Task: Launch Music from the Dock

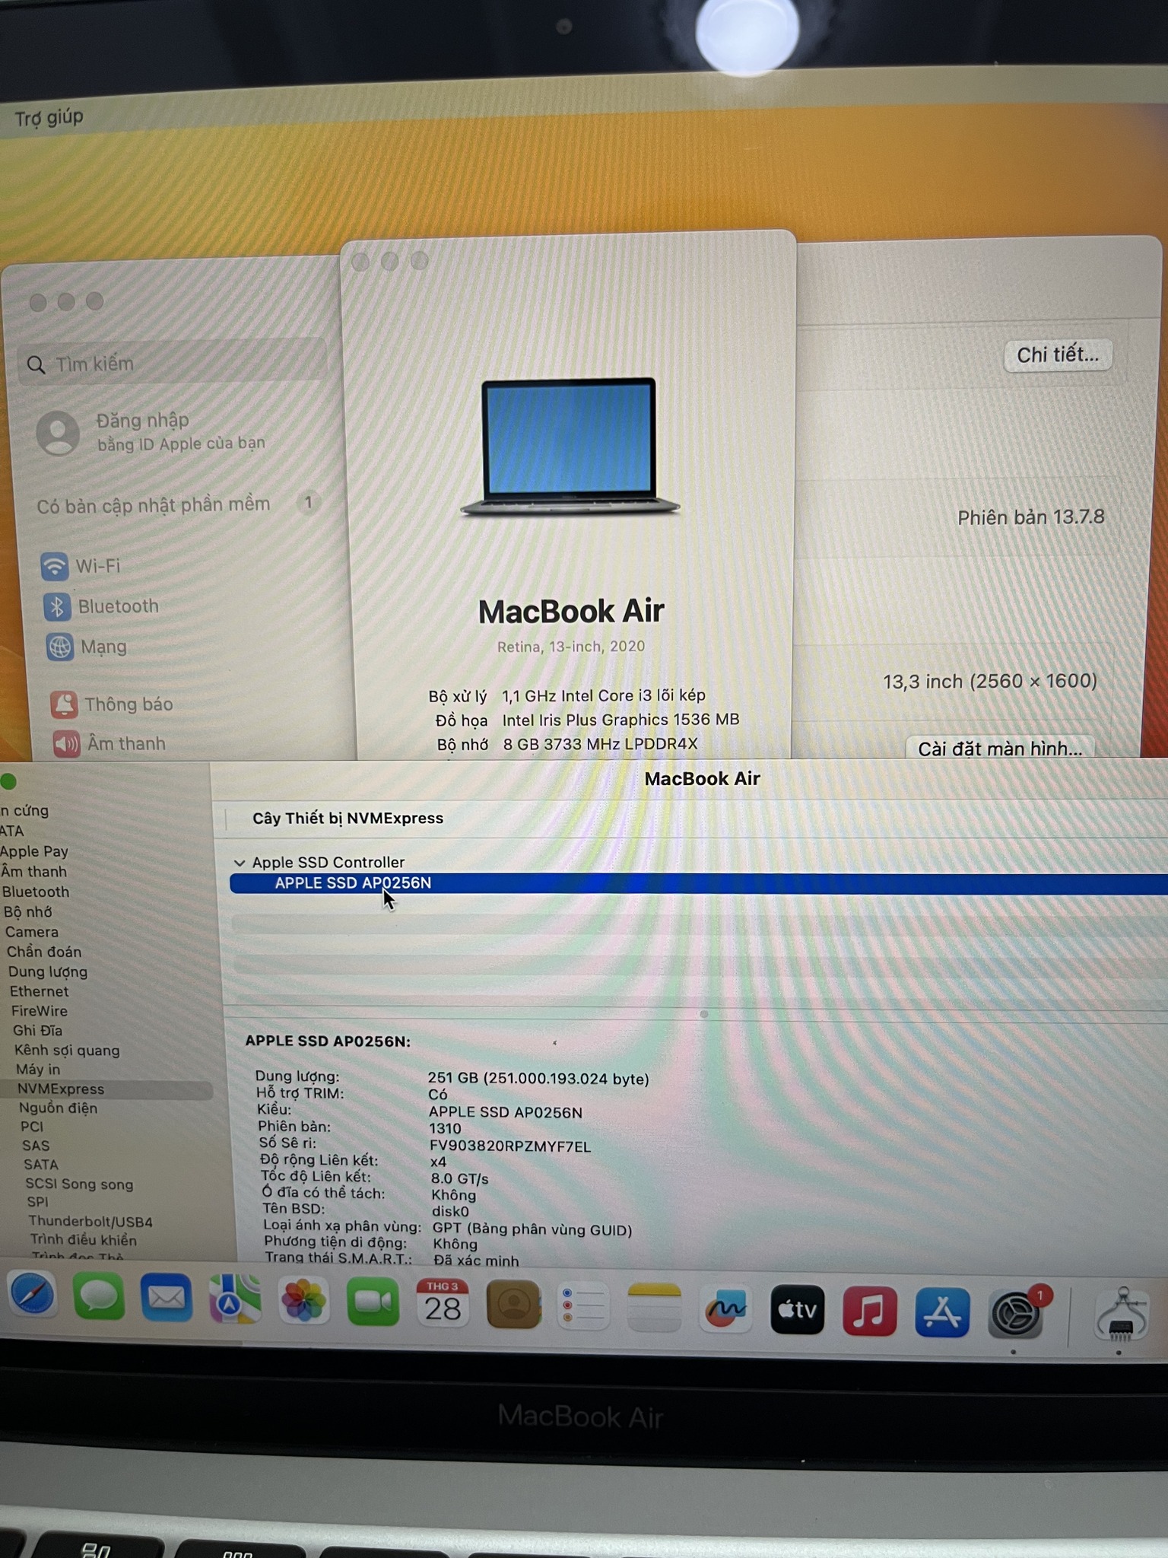Action: [x=869, y=1312]
